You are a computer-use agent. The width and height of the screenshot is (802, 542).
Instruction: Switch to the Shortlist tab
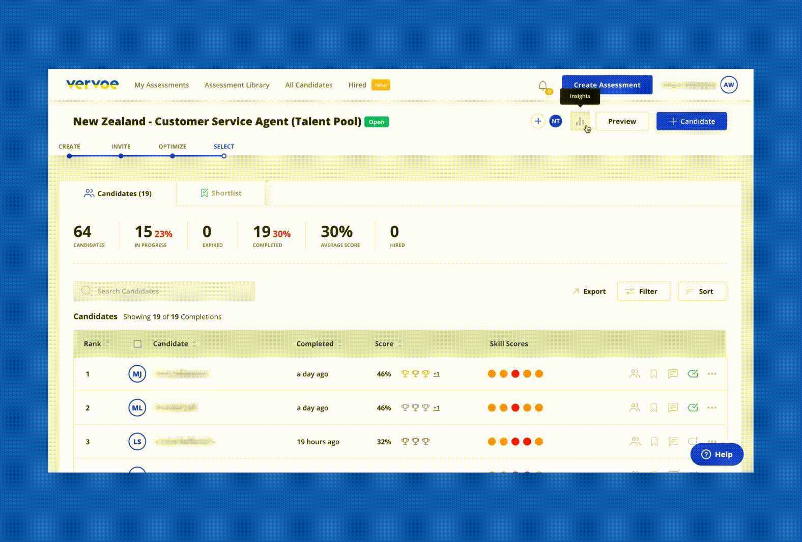pyautogui.click(x=221, y=193)
